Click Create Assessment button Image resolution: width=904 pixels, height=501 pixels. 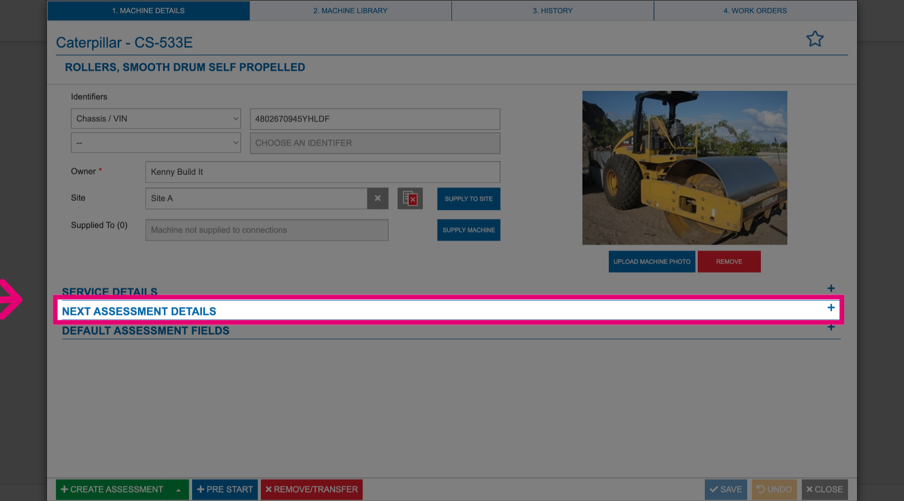[x=112, y=490]
